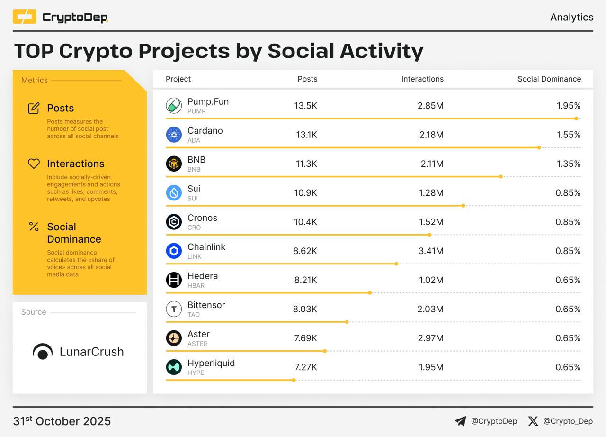Click the Pump.Fun bar endpoint marker

pos(576,118)
